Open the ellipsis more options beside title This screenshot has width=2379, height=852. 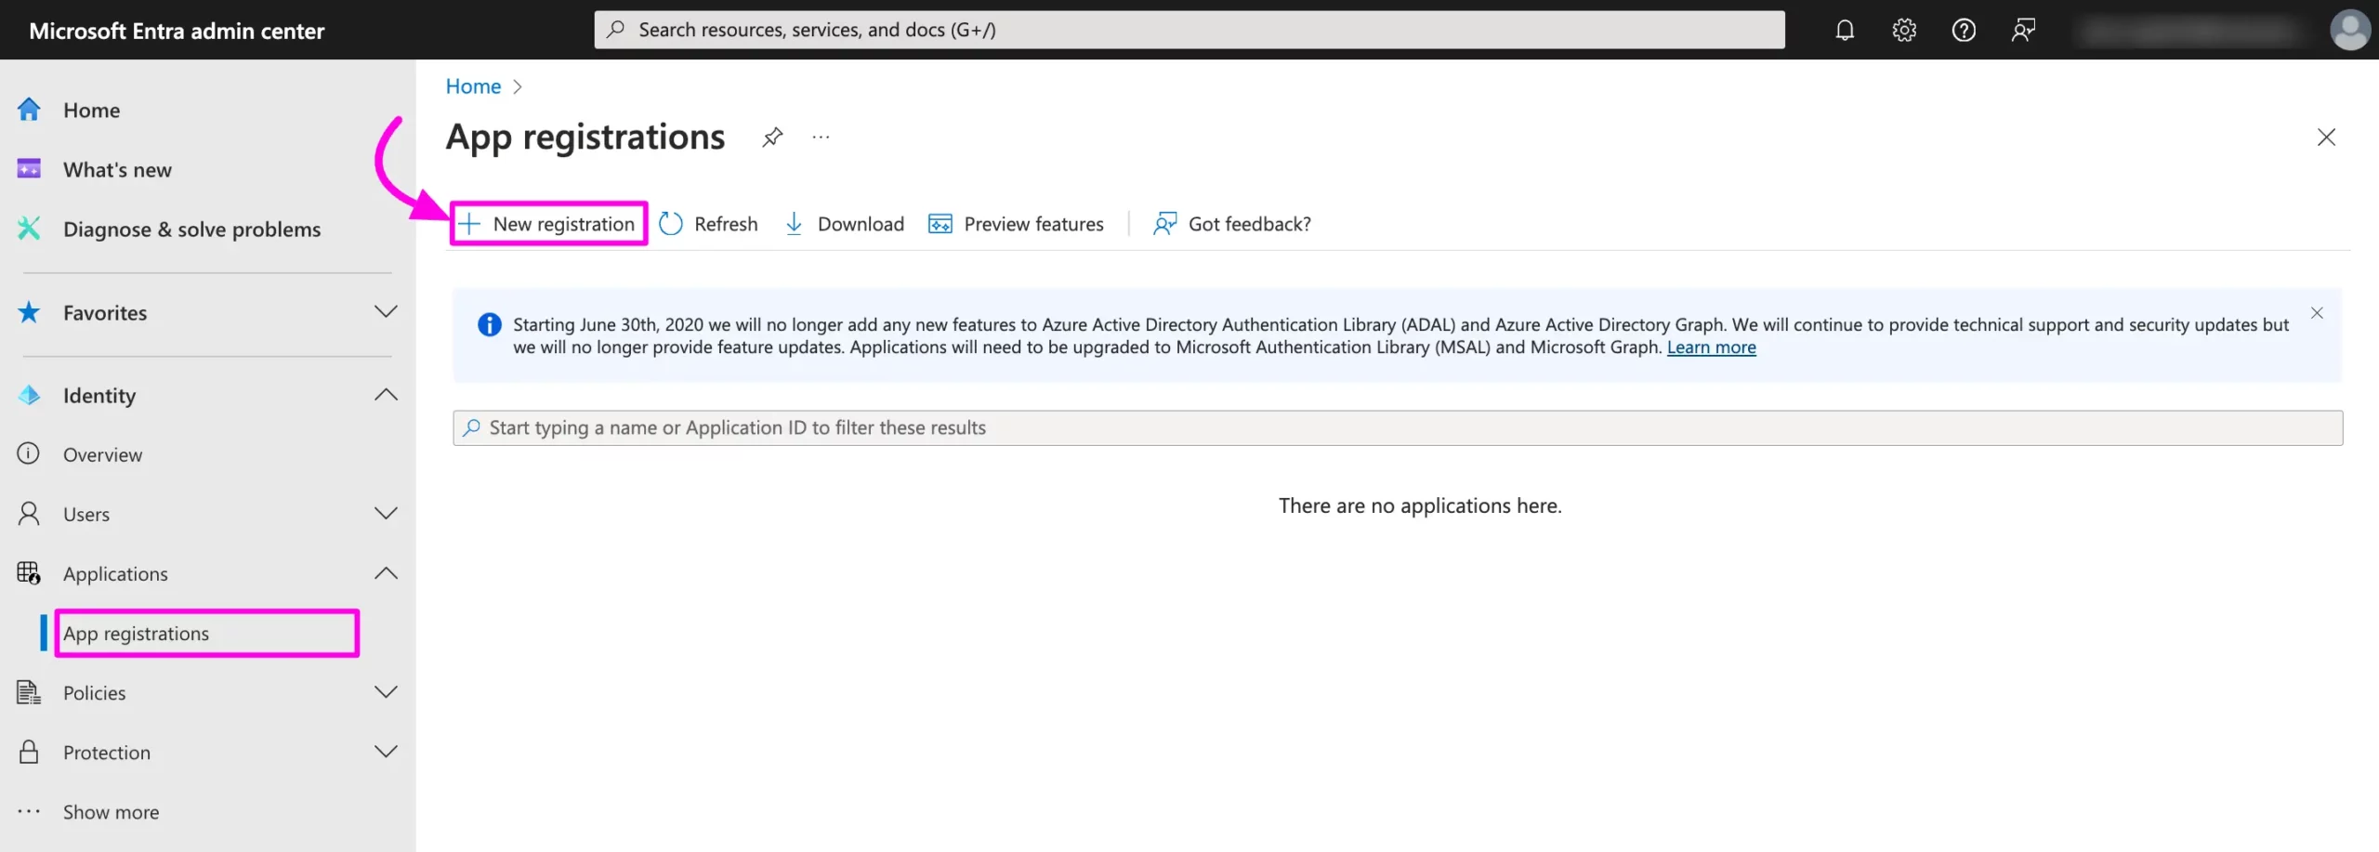[821, 138]
